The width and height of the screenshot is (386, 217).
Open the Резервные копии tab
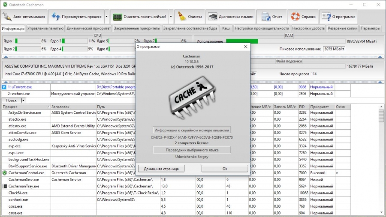342,28
